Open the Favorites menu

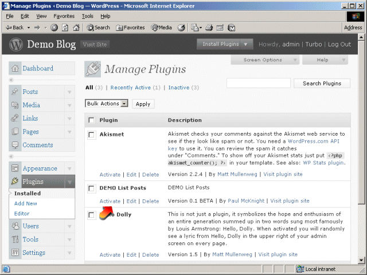pyautogui.click(x=64, y=16)
